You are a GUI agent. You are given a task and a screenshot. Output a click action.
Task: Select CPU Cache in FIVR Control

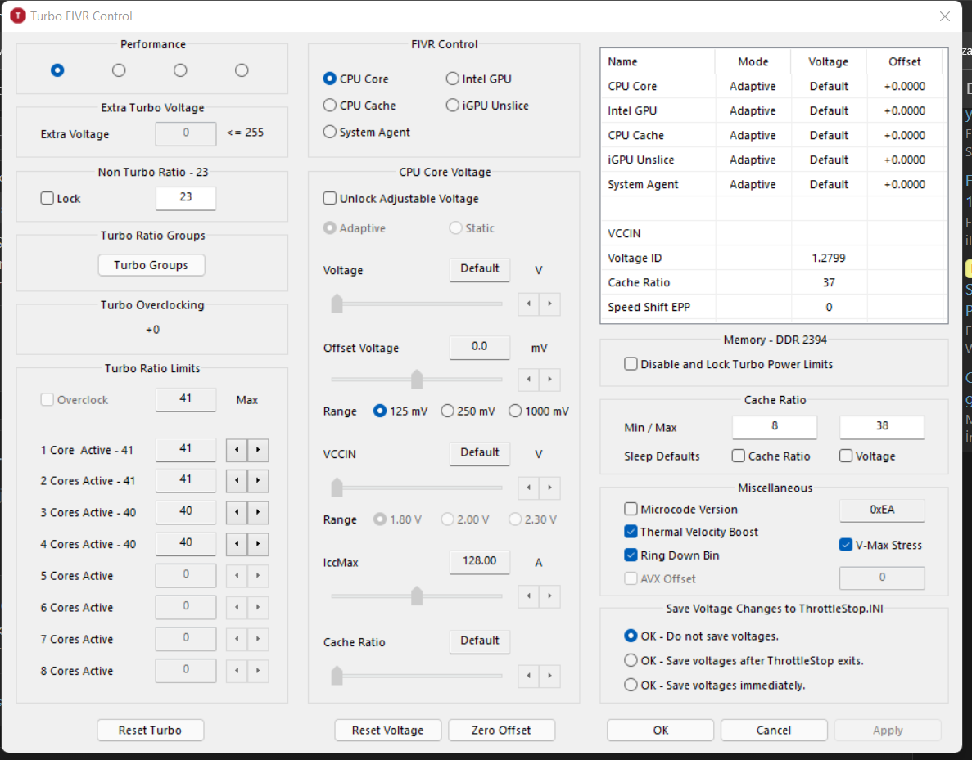point(359,106)
